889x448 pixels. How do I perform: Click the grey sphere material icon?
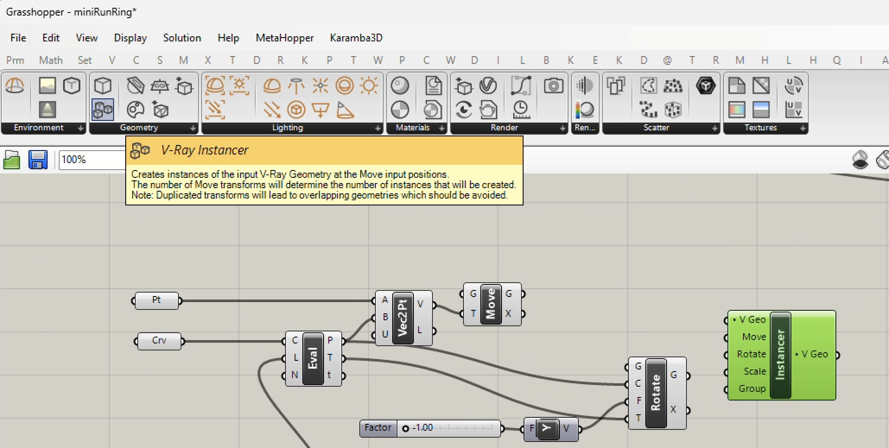click(x=400, y=85)
